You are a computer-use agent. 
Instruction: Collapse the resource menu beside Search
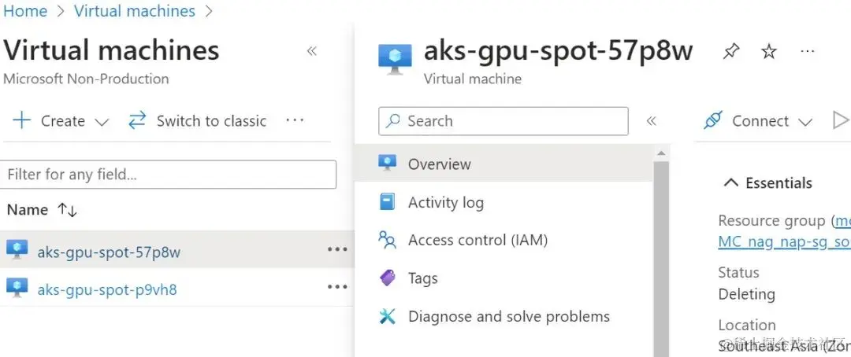point(652,121)
